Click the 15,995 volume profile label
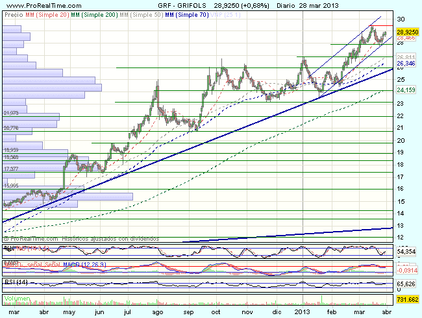This screenshot has height=318, width=422. click(11, 186)
